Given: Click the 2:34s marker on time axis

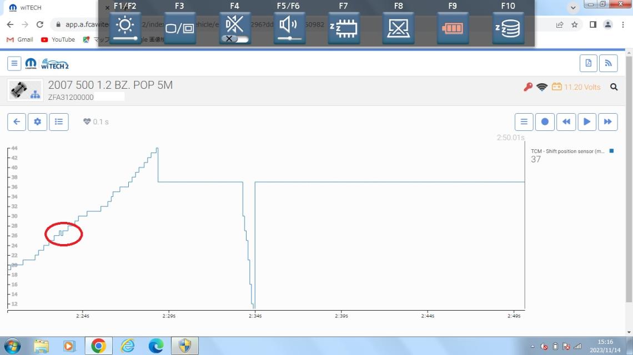Looking at the screenshot, I should [255, 316].
